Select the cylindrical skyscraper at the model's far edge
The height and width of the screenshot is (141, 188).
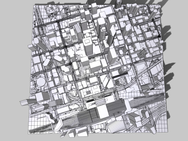[118, 4]
